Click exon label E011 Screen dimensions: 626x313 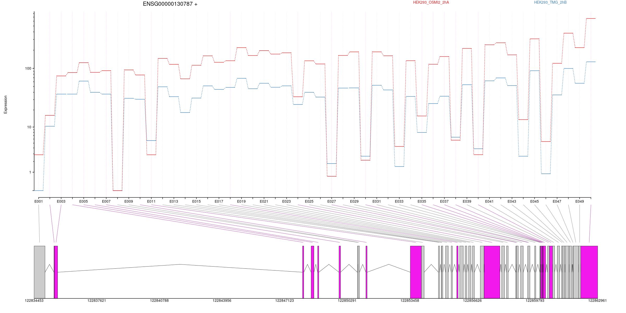(151, 202)
